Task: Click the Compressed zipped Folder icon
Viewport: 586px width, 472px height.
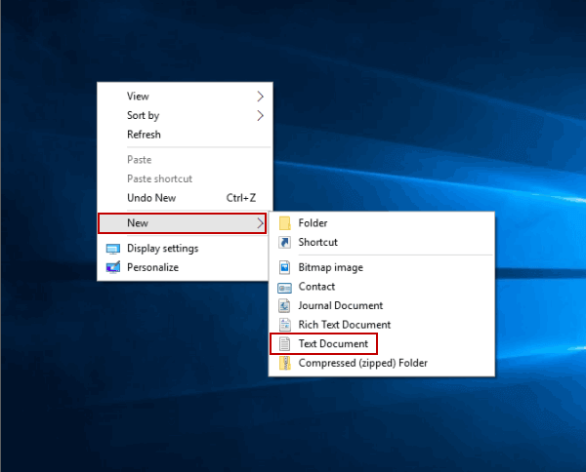Action: 285,363
